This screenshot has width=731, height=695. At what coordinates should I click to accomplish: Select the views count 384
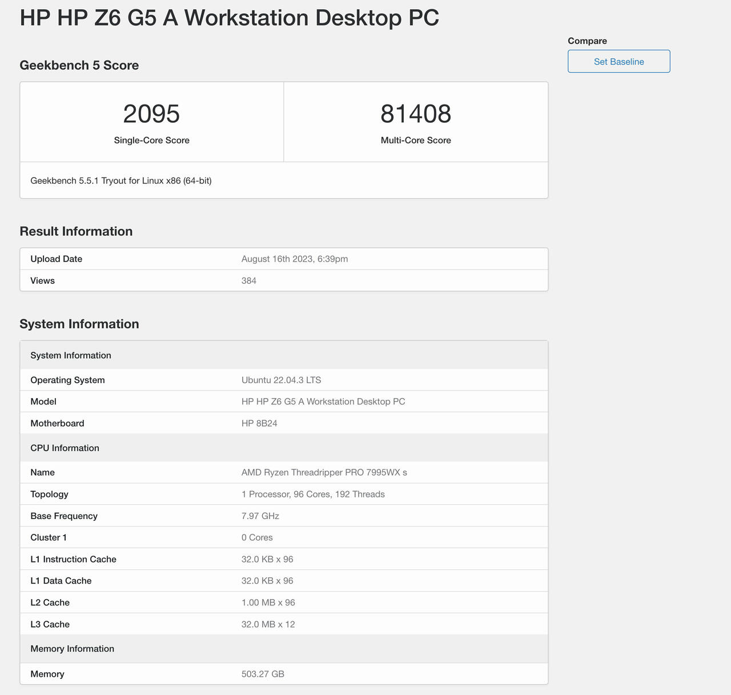click(249, 280)
